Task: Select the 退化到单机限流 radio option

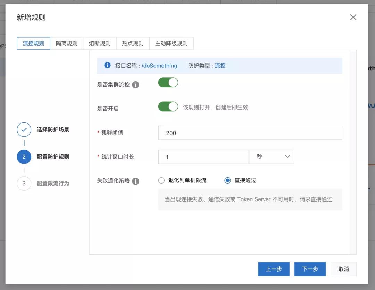Action: (161, 180)
